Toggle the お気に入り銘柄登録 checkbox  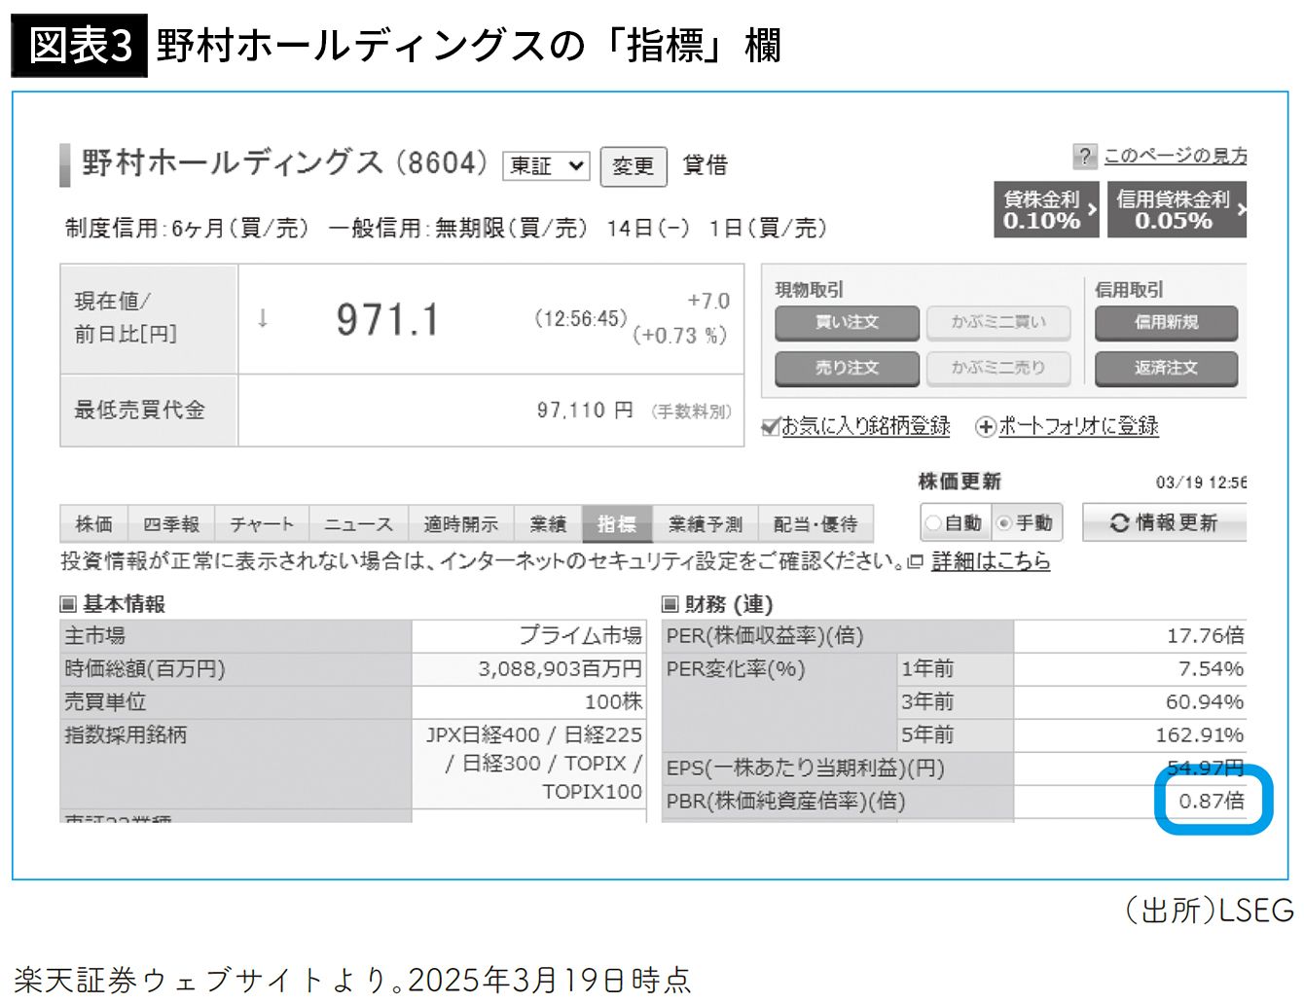pyautogui.click(x=771, y=426)
